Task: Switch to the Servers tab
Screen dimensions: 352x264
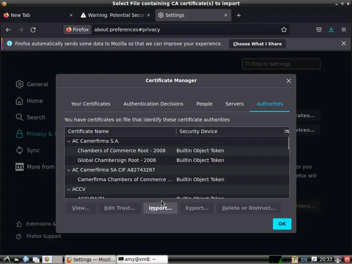Action: coord(234,104)
